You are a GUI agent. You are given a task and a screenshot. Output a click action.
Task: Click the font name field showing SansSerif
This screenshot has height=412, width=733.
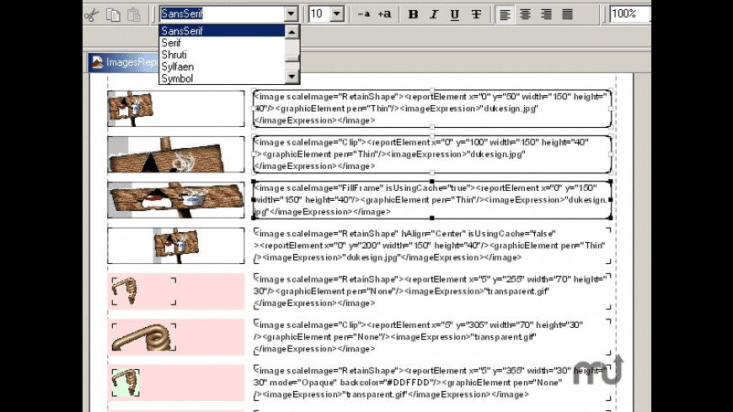tap(222, 13)
